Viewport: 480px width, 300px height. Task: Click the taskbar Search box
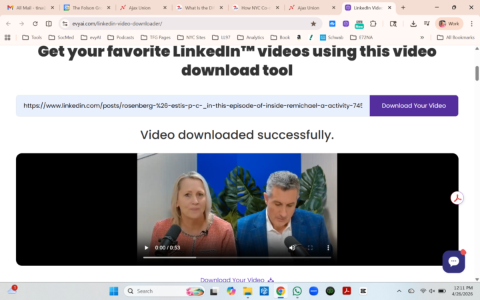[164, 291]
